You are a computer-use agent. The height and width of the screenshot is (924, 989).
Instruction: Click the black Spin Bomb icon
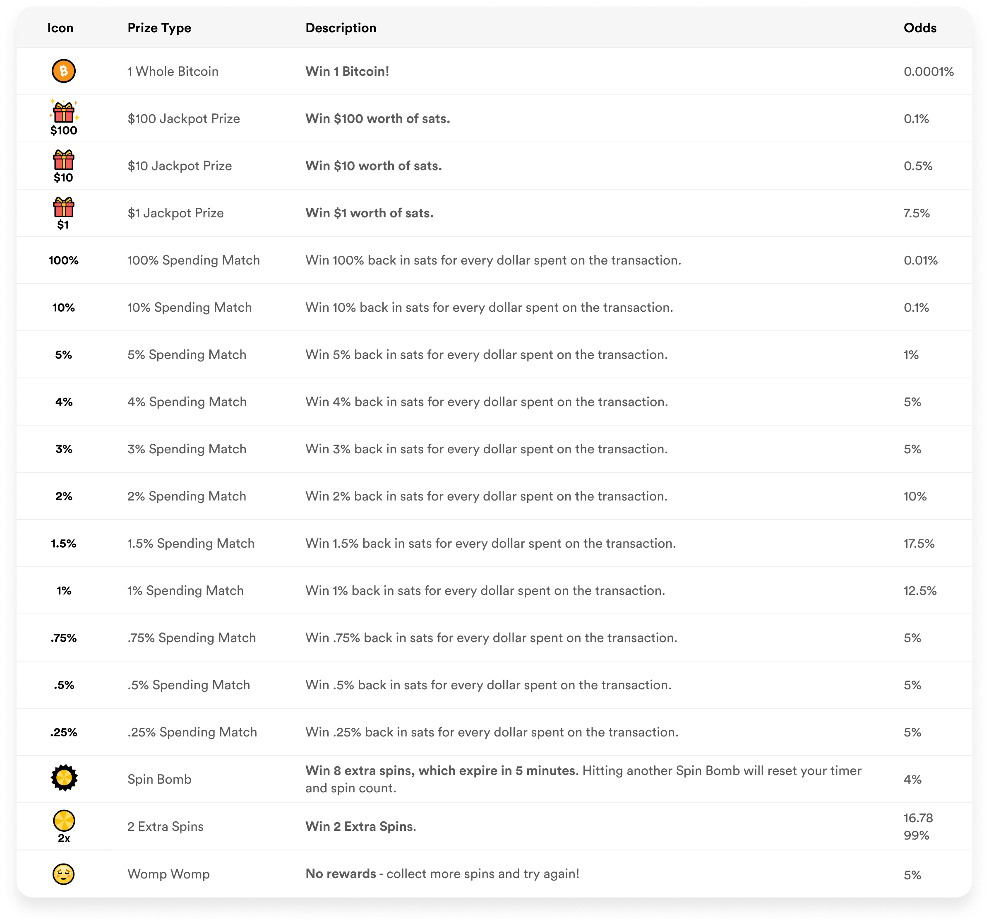click(64, 778)
